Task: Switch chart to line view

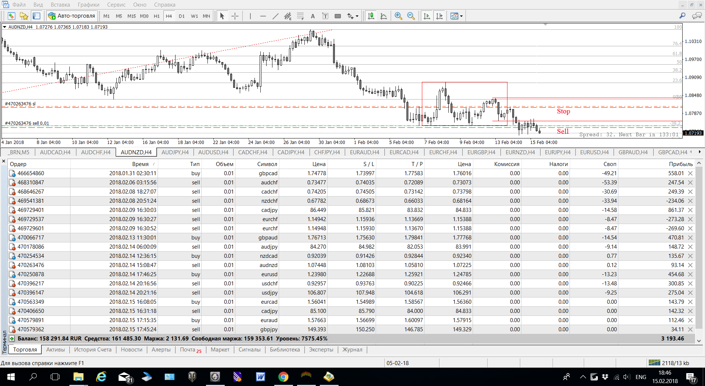Action: tap(384, 16)
